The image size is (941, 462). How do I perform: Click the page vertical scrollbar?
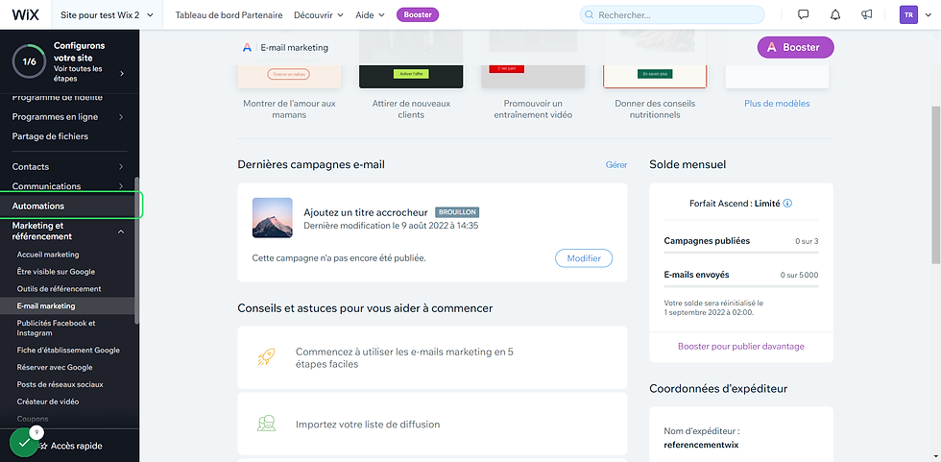pyautogui.click(x=935, y=184)
